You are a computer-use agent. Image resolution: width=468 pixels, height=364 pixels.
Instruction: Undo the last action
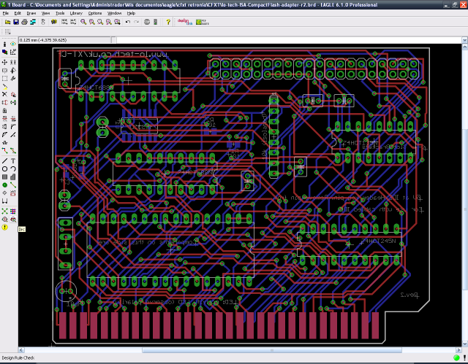tap(128, 22)
